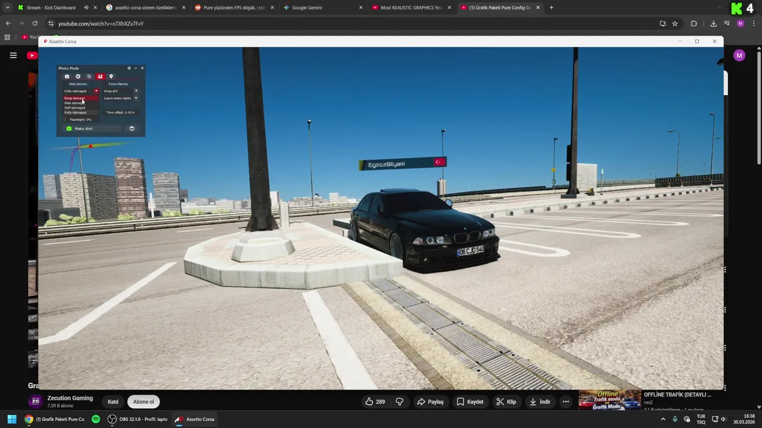The height and width of the screenshot is (428, 762).
Task: Bookmark this page with the star icon
Action: (674, 23)
